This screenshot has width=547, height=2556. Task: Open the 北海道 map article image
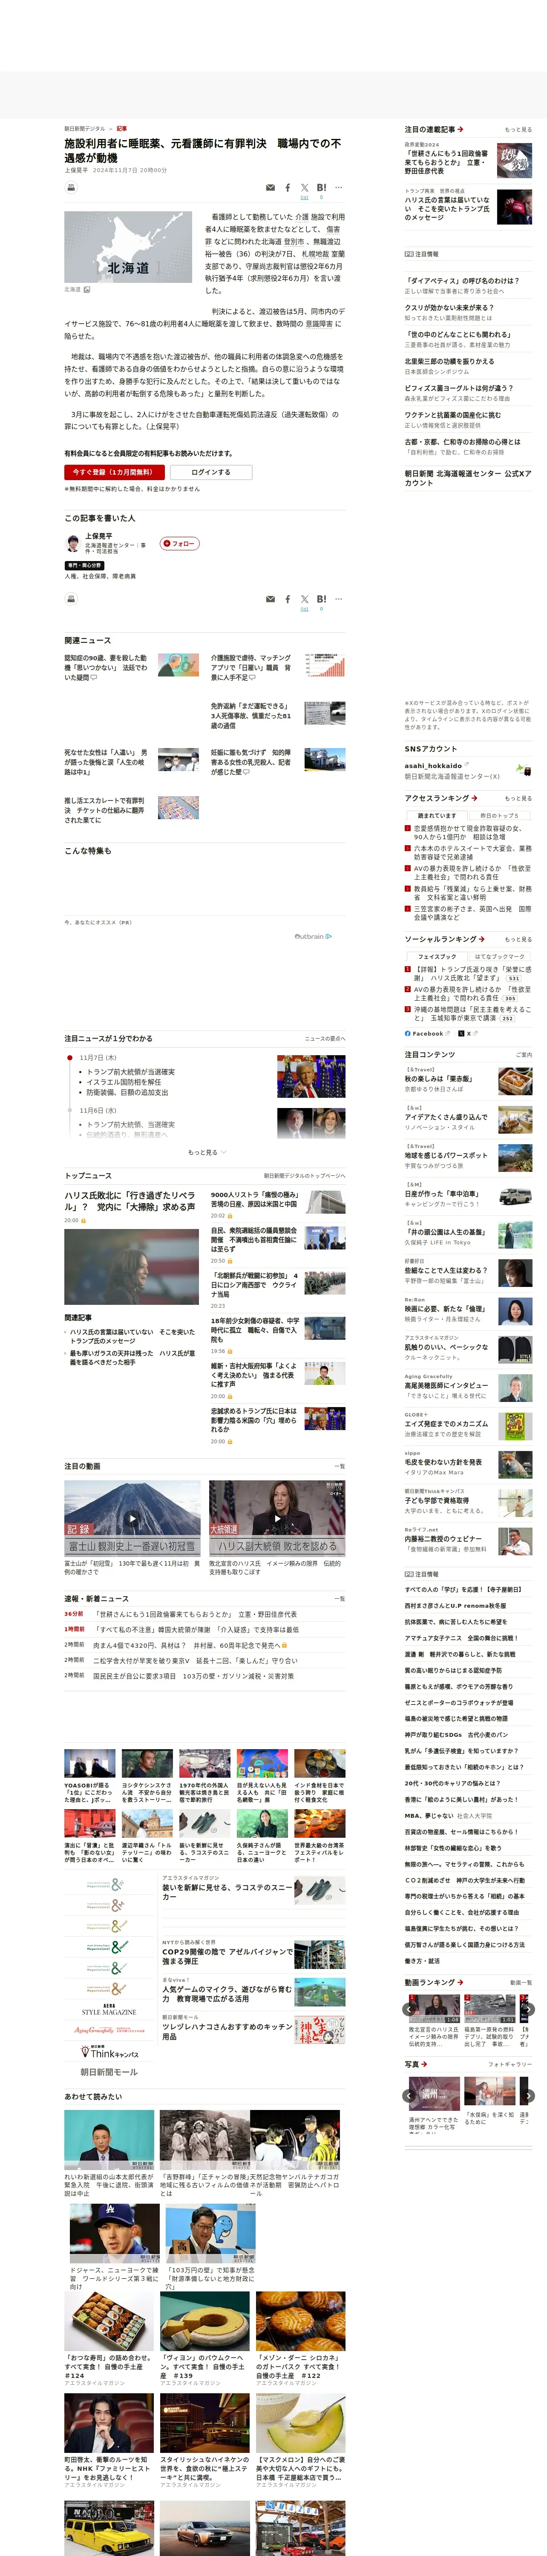tap(128, 247)
